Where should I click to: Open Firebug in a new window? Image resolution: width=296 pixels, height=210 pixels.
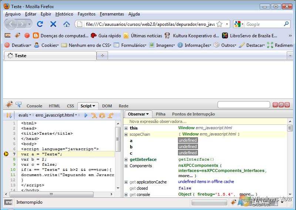pyautogui.click(x=281, y=105)
